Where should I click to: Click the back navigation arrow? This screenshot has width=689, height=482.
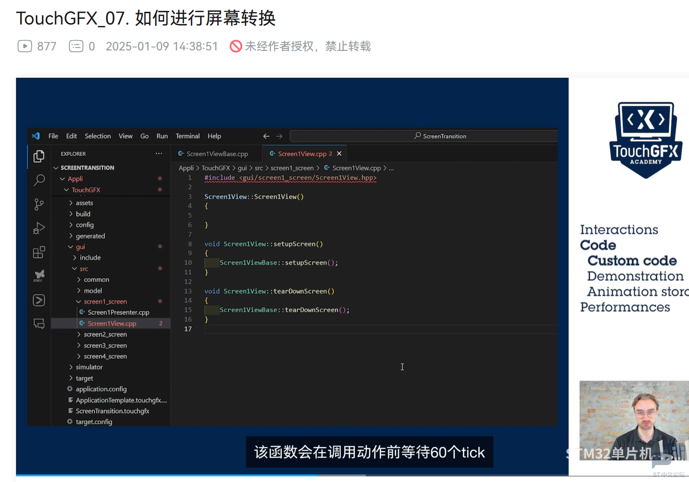coord(266,136)
